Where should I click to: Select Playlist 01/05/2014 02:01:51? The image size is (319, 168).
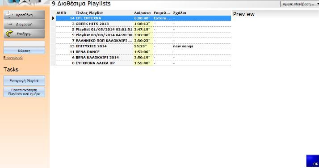143,29
